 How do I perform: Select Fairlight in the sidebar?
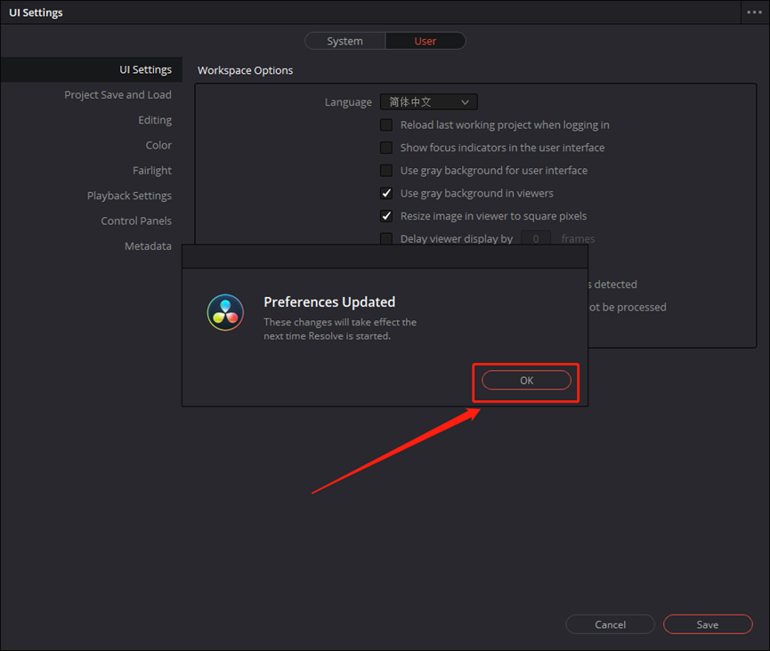click(x=152, y=171)
